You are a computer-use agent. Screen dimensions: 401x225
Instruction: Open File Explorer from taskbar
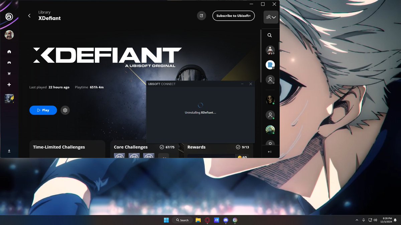pos(198,220)
